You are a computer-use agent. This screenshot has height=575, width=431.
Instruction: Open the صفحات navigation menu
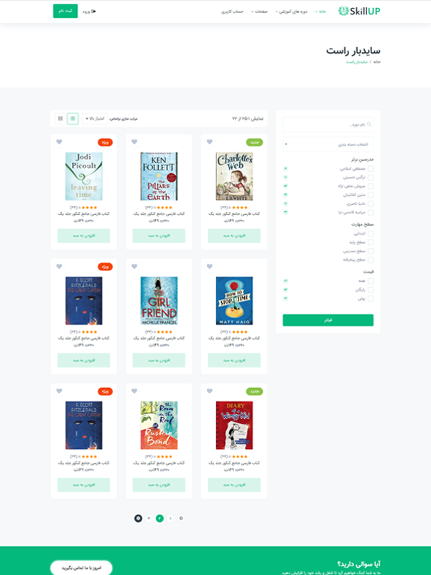(259, 11)
